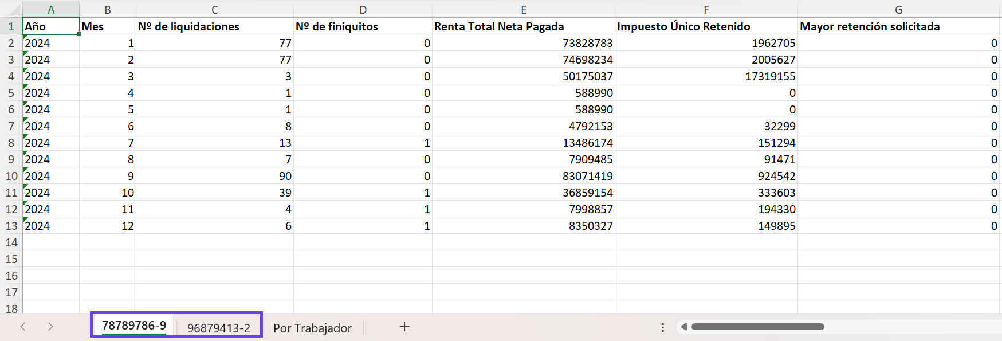Select the Año header cell A1
The width and height of the screenshot is (1002, 341).
click(51, 26)
